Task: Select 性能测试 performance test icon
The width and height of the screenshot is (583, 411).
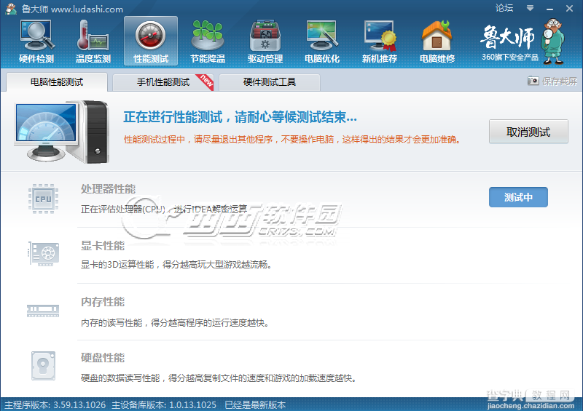Action: [151, 41]
